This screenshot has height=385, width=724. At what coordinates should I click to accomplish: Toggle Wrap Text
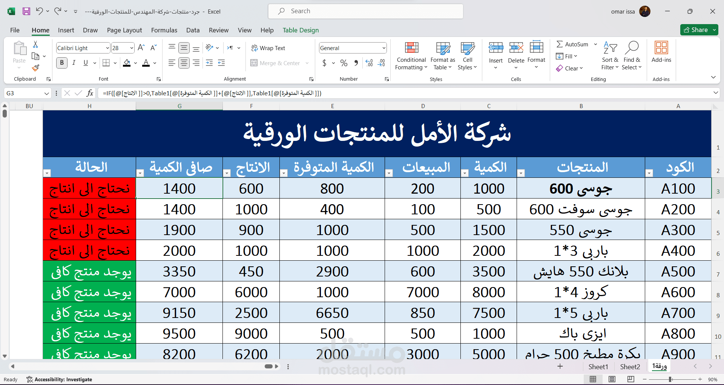point(268,48)
